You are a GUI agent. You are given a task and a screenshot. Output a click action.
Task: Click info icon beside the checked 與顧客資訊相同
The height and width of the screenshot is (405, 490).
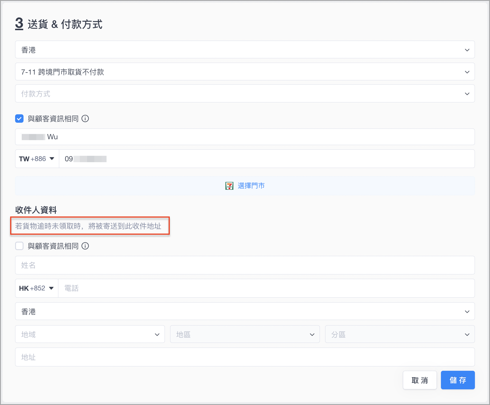(85, 118)
